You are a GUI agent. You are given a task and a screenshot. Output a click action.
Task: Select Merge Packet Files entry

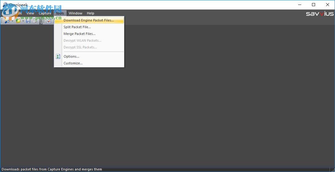pyautogui.click(x=89, y=34)
